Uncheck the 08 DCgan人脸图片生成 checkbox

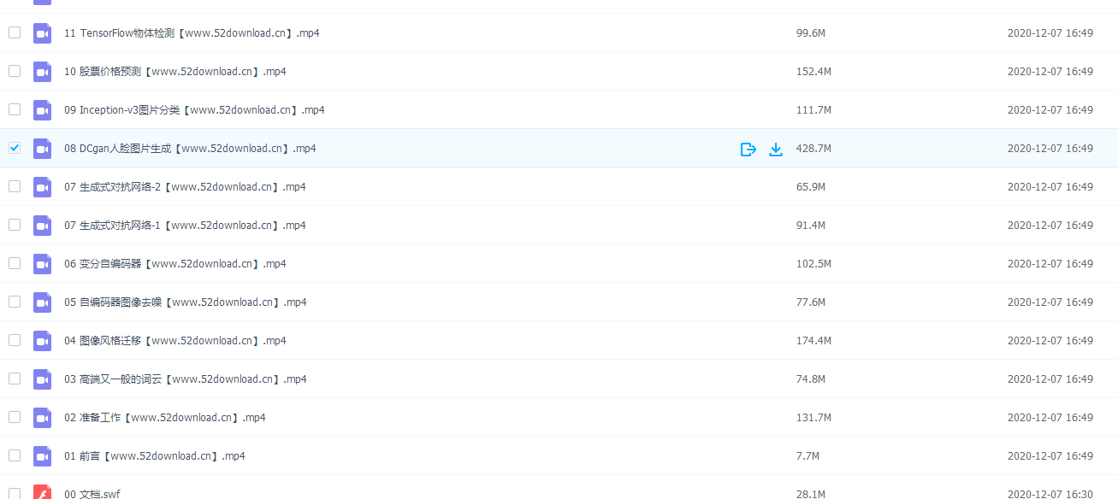pos(15,148)
